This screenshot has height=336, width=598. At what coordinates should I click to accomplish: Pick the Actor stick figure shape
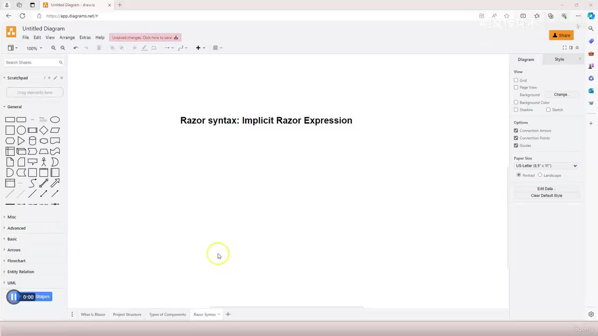pos(44,162)
